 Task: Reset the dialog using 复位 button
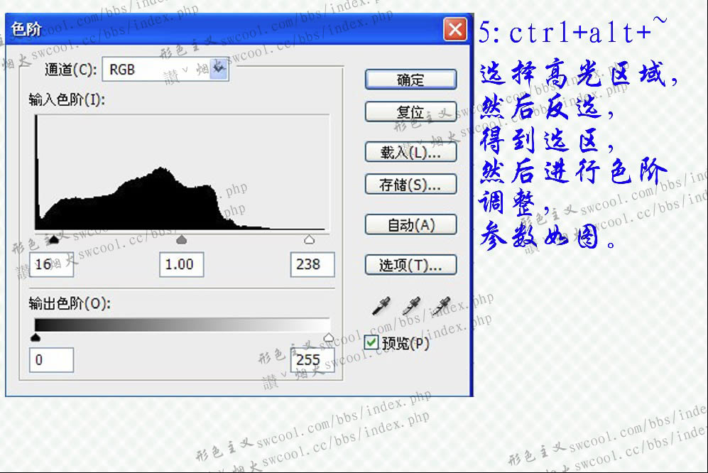point(410,112)
